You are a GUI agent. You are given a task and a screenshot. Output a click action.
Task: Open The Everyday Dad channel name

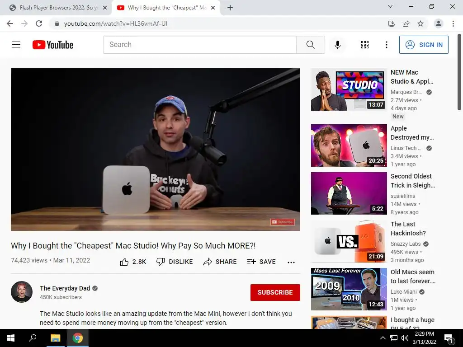pyautogui.click(x=65, y=288)
